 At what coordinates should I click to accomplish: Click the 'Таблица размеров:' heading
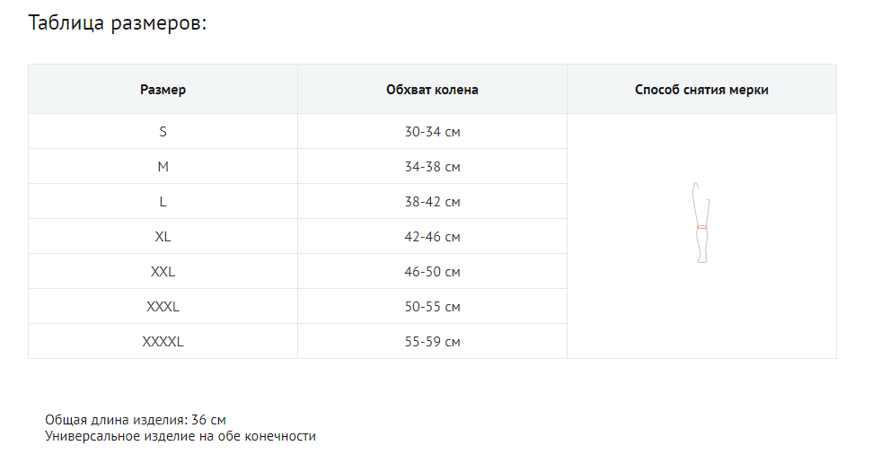click(x=118, y=23)
